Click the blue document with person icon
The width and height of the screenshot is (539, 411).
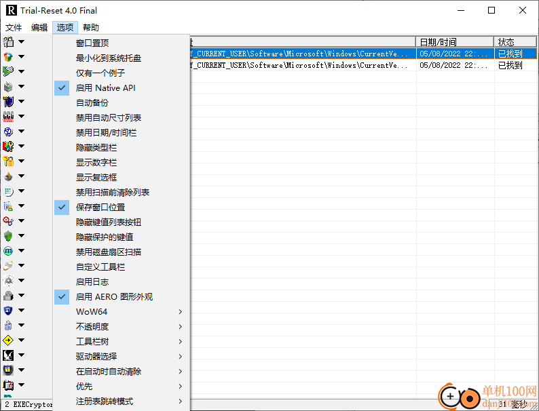(8, 206)
